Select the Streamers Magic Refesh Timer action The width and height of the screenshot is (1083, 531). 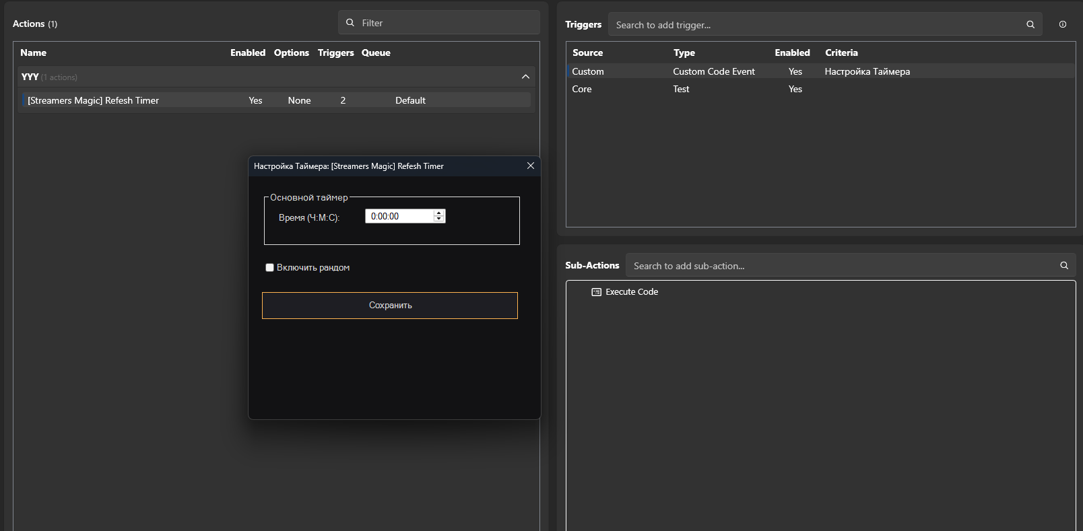point(94,100)
